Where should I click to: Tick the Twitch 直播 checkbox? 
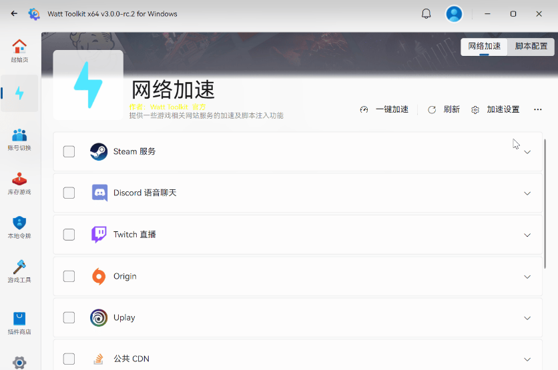coord(69,235)
